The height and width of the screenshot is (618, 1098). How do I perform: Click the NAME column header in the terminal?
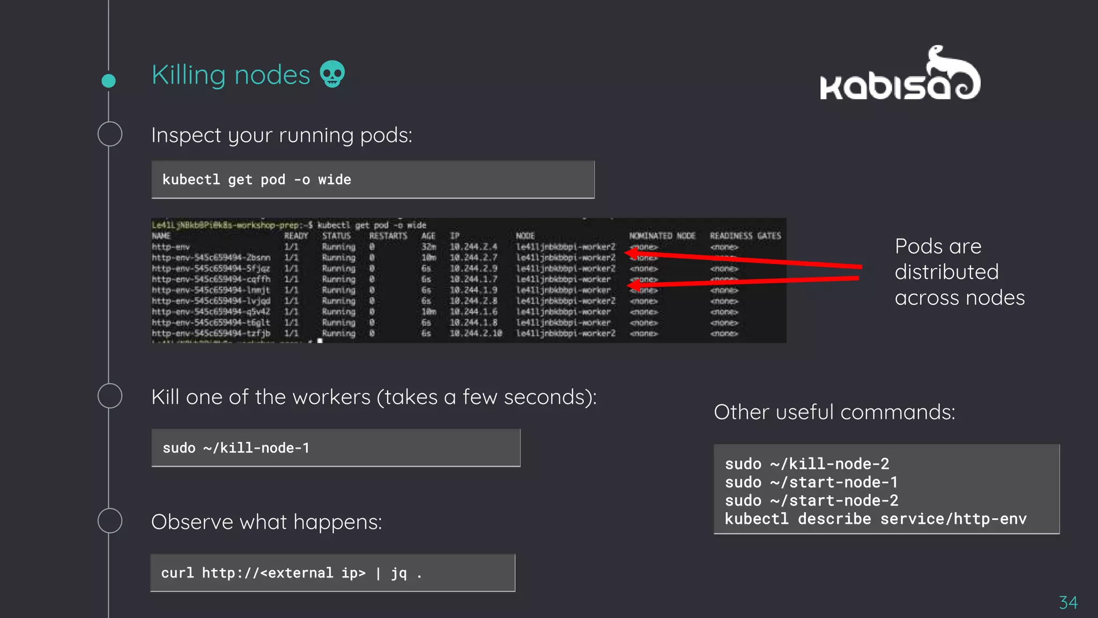[161, 236]
